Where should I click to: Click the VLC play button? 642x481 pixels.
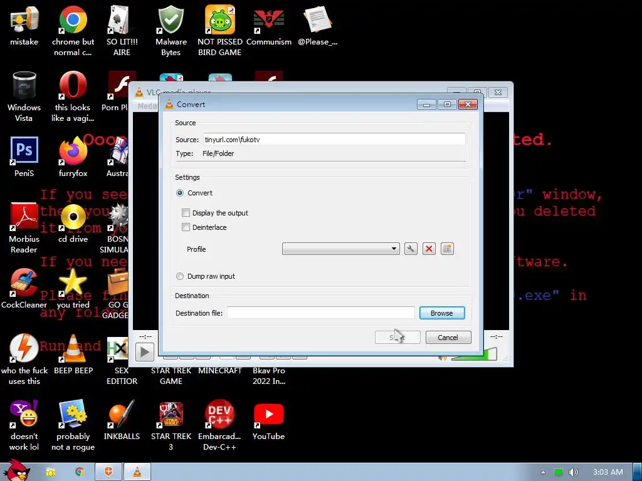tap(145, 352)
